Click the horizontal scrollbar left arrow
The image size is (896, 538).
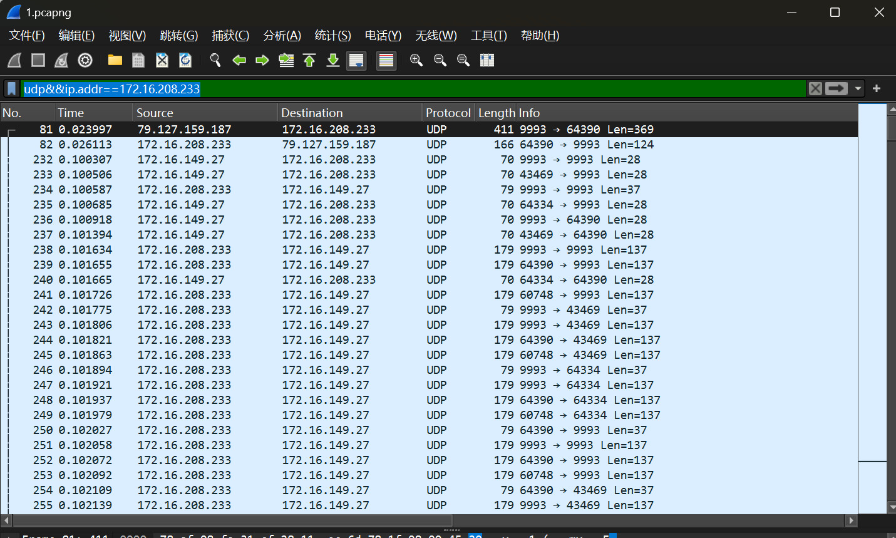[x=6, y=520]
